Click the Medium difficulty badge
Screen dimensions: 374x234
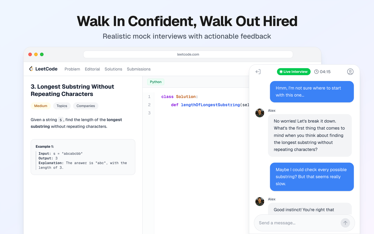[41, 106]
